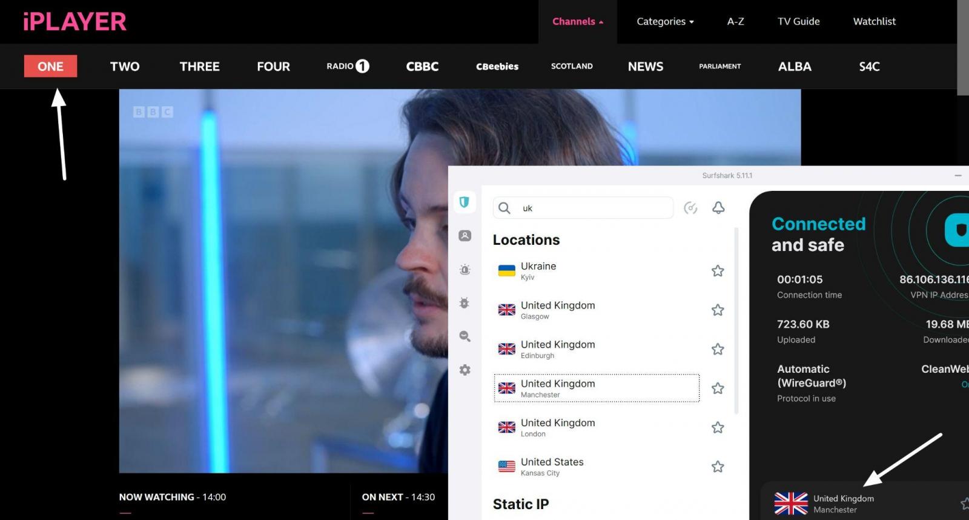Image resolution: width=969 pixels, height=520 pixels.
Task: Click the notifications bell icon
Action: tap(718, 208)
